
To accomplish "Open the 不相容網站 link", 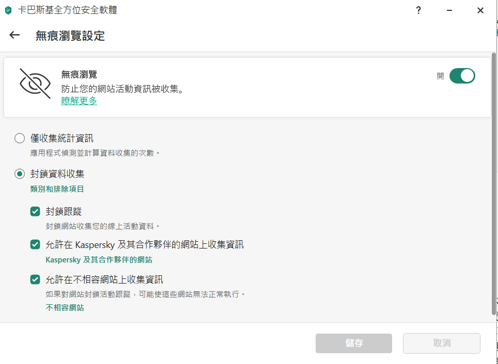I will (x=65, y=308).
